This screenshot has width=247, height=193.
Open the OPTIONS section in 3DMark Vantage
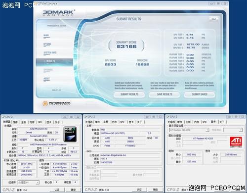pos(47,44)
